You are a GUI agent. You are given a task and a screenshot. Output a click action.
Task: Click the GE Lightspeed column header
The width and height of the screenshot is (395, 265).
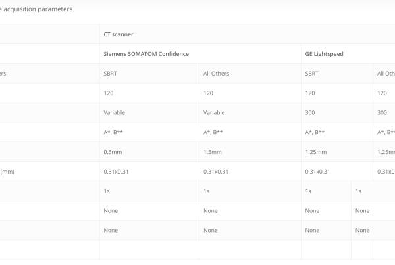(348, 54)
